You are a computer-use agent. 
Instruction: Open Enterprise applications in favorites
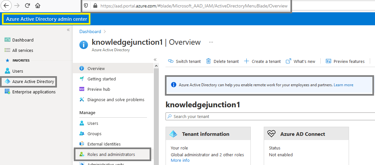34,92
